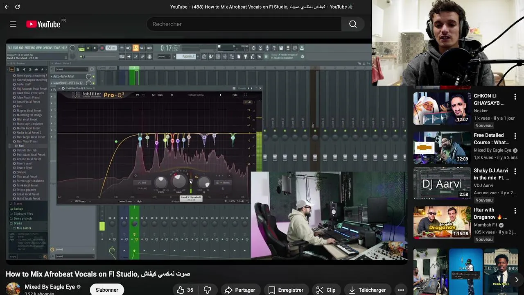524x295 pixels.
Task: Play the DJ Aarvi 2:58 thumbnail
Action: pyautogui.click(x=442, y=183)
